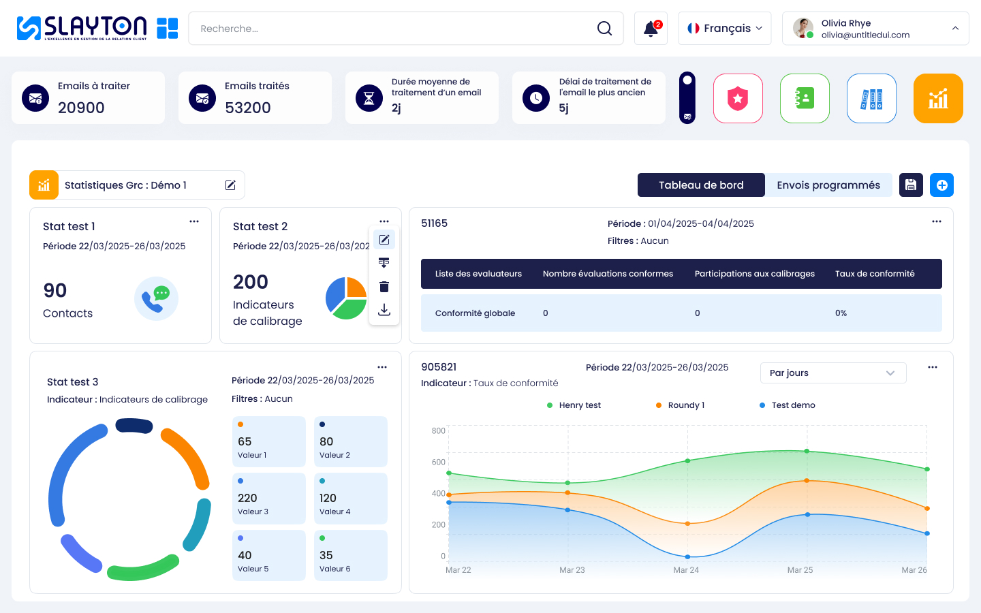
Task: Toggle Henry test series in chart legend
Action: click(x=574, y=405)
